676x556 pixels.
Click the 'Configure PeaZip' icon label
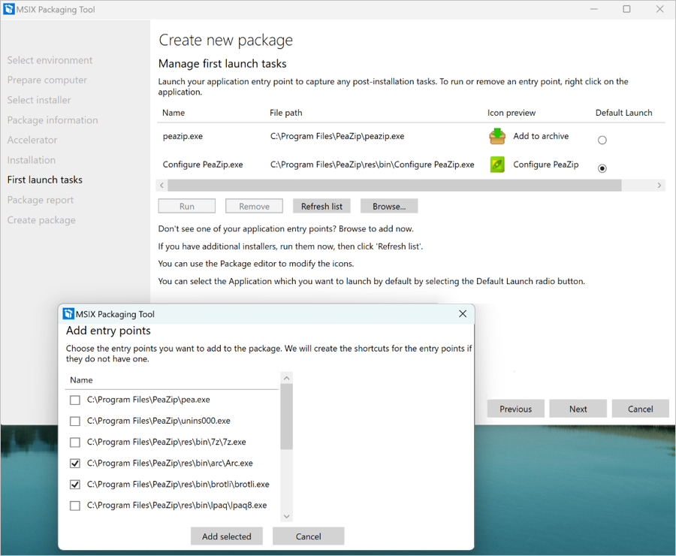click(546, 165)
